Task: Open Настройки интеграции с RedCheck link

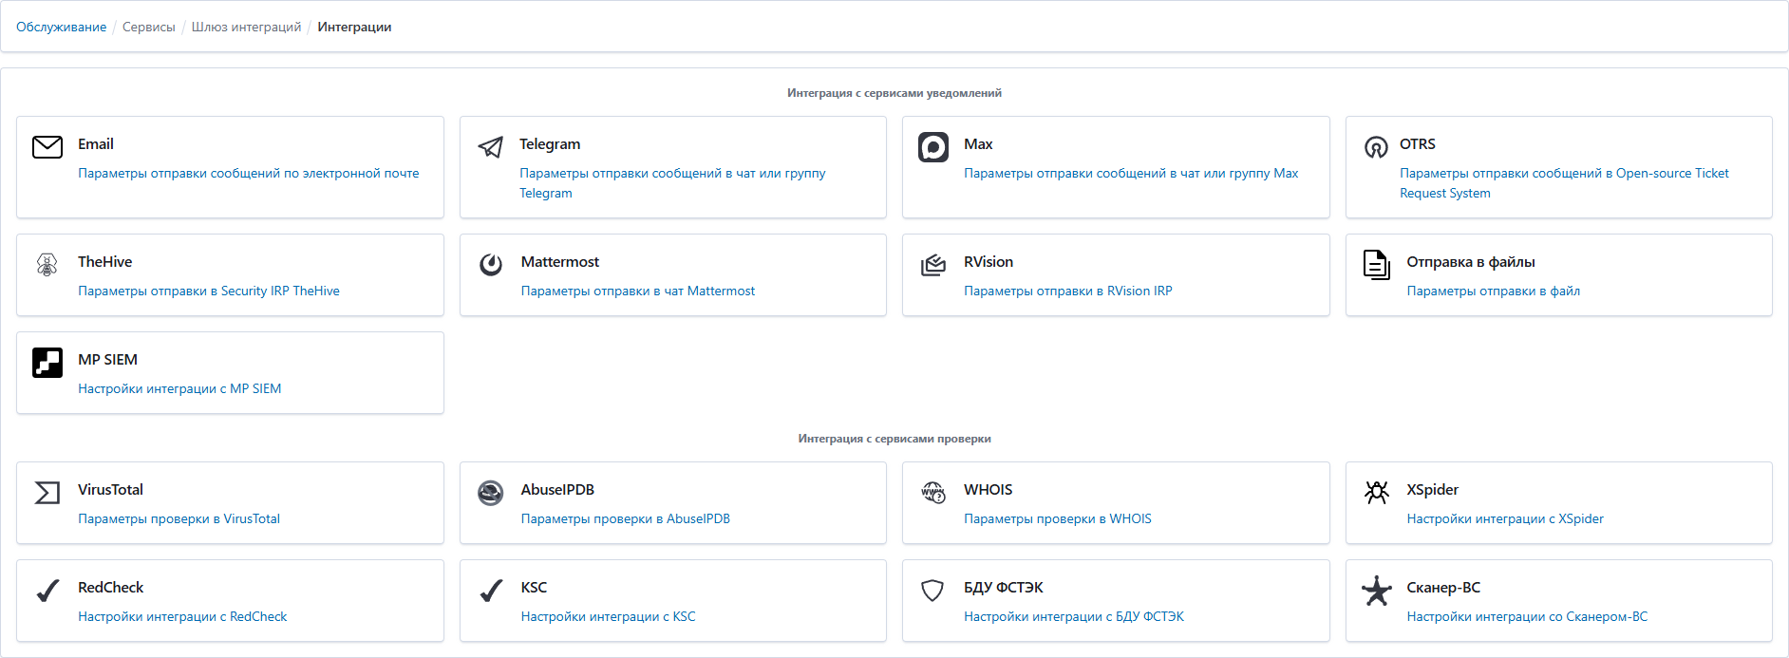Action: (182, 616)
